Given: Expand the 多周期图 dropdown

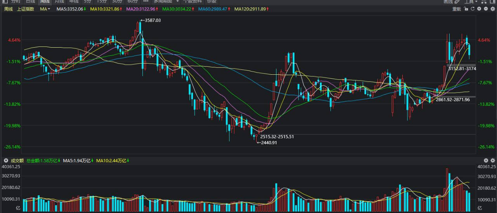Looking at the screenshot, I should [177, 2].
